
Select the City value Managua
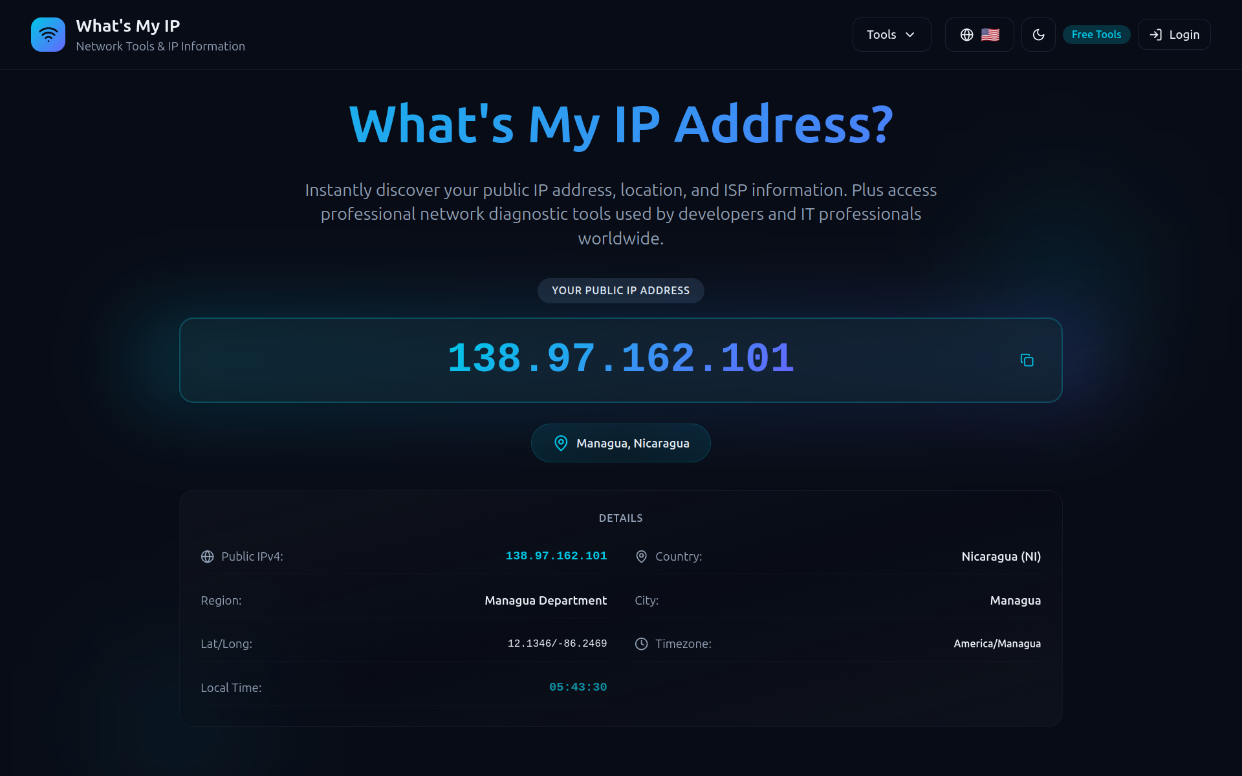(x=1016, y=601)
